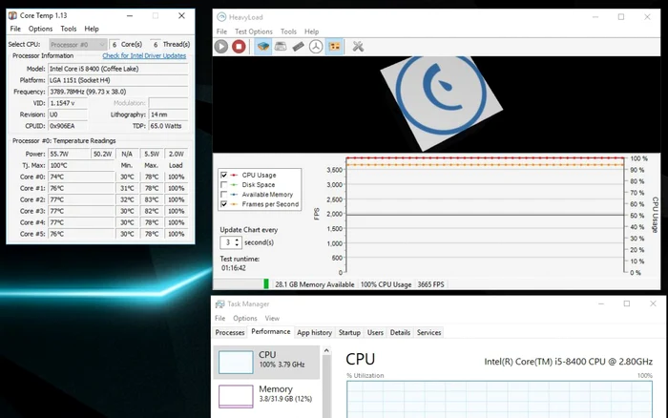This screenshot has height=418, width=668.
Task: Click the Tj. Max 100°C value
Action: click(x=81, y=165)
